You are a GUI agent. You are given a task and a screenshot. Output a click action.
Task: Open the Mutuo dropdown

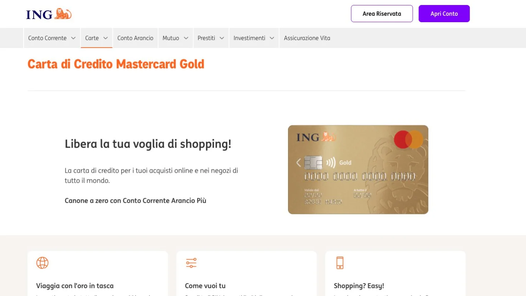click(175, 38)
